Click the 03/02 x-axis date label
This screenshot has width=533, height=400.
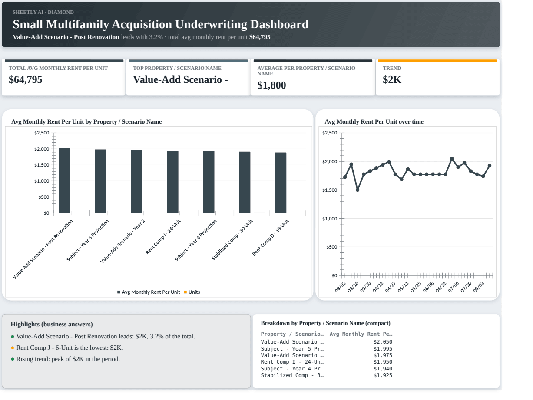341,287
